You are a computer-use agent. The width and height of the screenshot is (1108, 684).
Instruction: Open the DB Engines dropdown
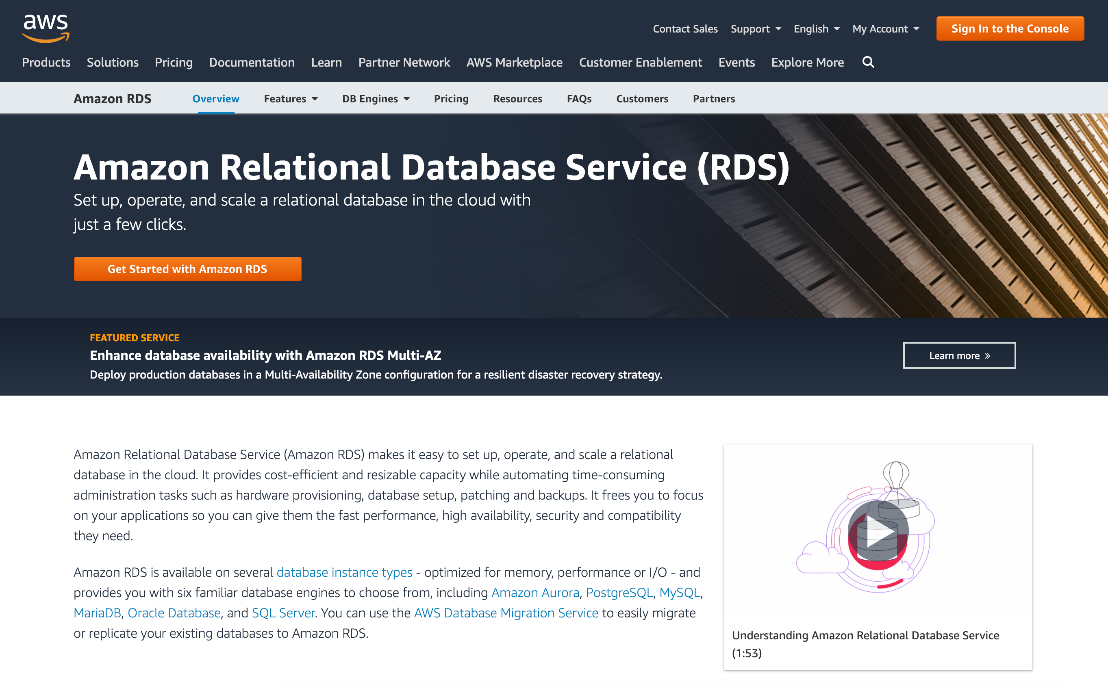375,99
